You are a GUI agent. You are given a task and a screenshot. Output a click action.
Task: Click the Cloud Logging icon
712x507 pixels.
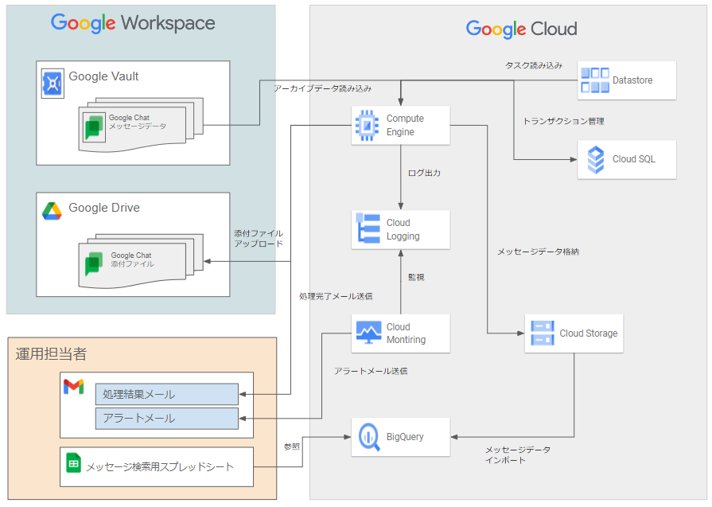368,228
